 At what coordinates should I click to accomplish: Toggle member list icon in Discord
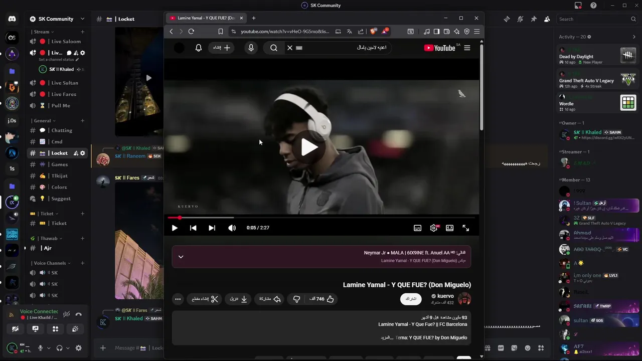pyautogui.click(x=547, y=19)
